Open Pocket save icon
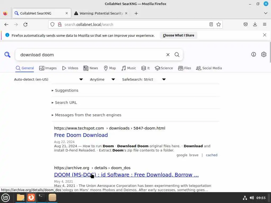 coord(245,24)
